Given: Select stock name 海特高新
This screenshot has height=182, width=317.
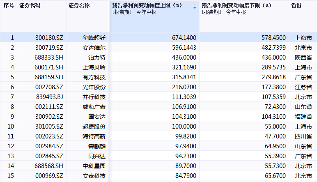Looking at the screenshot, I should click(94, 136).
